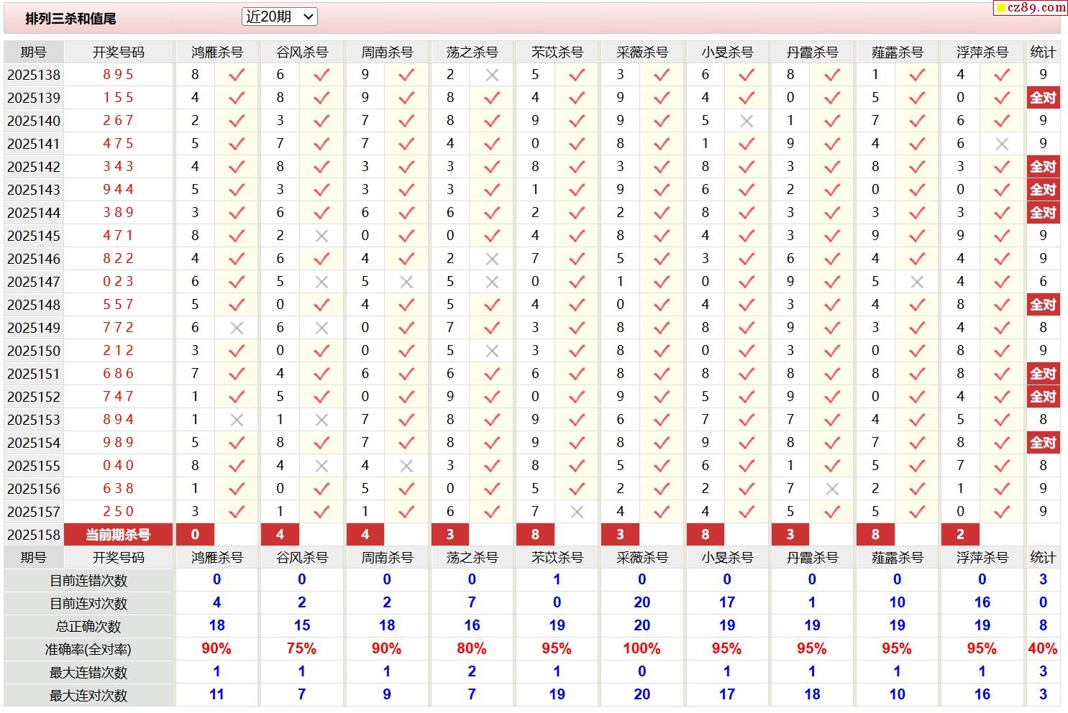Click the gray X in 荡之 column, row 2025146
The width and height of the screenshot is (1068, 713).
tap(492, 259)
